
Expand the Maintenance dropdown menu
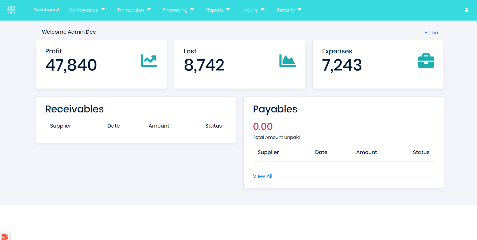[87, 10]
